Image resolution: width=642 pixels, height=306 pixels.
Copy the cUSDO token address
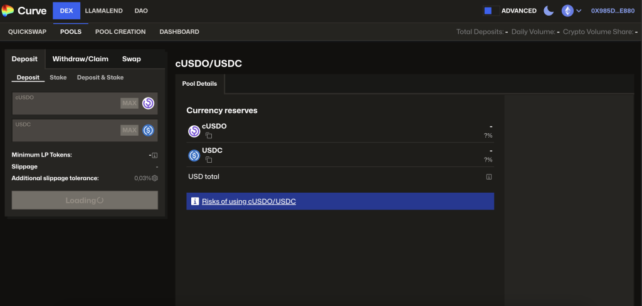(x=209, y=136)
